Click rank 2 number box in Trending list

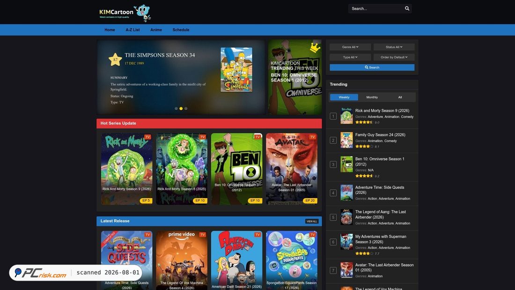[333, 141]
